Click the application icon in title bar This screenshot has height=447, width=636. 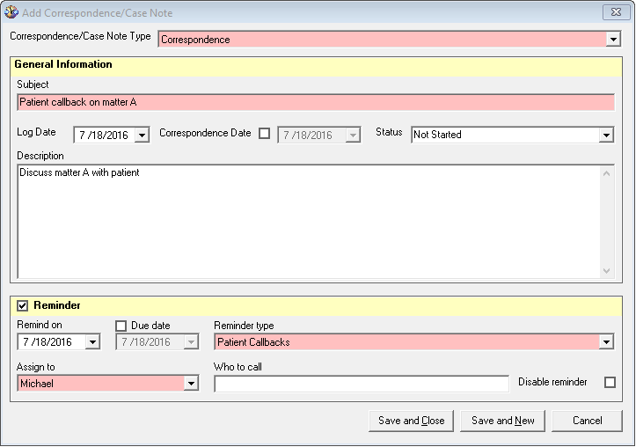[11, 12]
